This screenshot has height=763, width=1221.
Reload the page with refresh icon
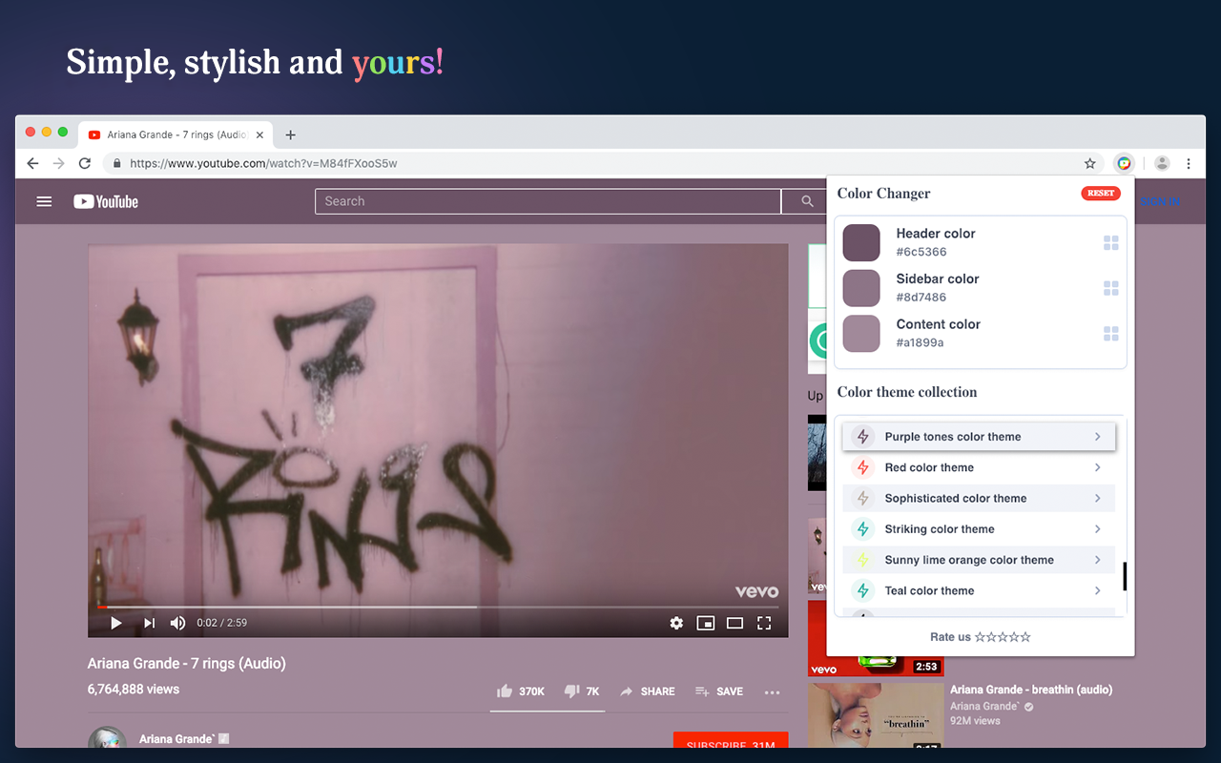[x=85, y=163]
